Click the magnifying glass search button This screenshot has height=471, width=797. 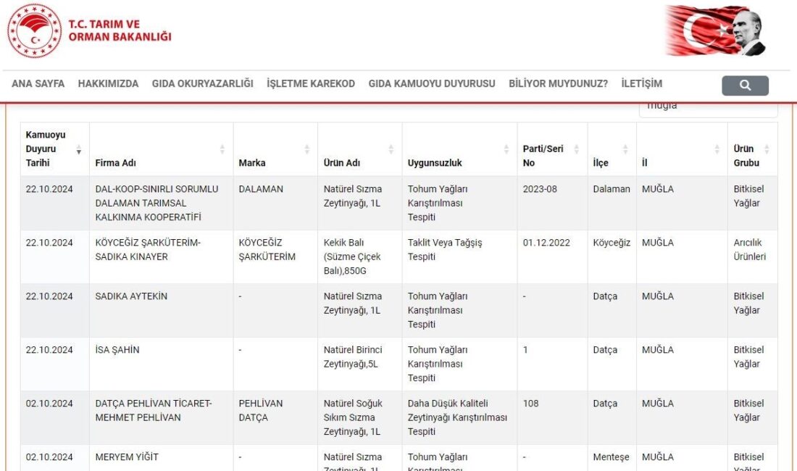745,86
